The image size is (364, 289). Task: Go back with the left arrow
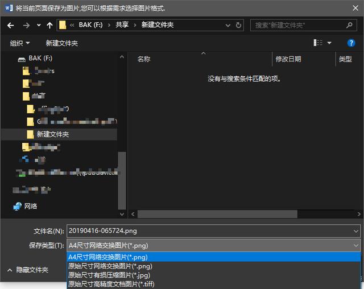pyautogui.click(x=10, y=25)
